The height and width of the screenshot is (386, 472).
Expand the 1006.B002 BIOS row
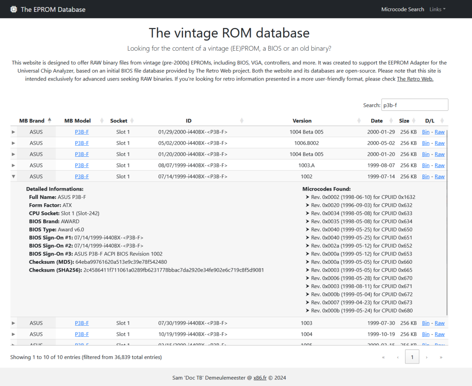coord(13,143)
